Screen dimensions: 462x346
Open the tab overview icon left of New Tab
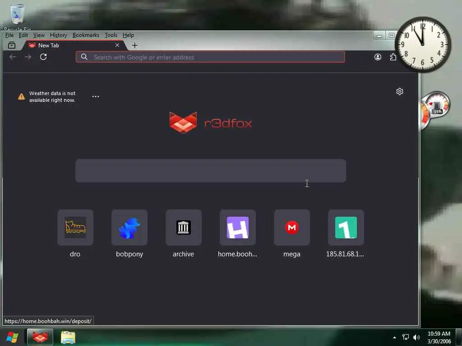(x=12, y=46)
